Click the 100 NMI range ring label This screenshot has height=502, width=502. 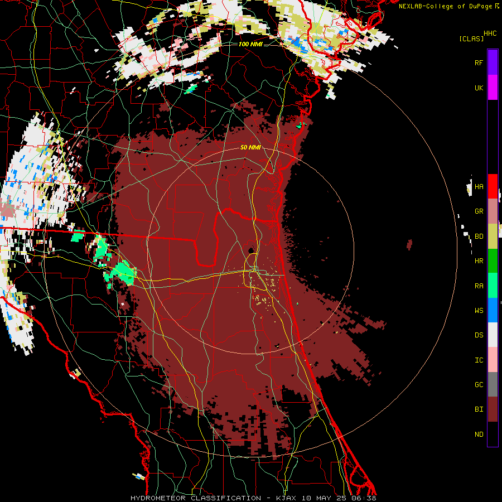(x=250, y=44)
